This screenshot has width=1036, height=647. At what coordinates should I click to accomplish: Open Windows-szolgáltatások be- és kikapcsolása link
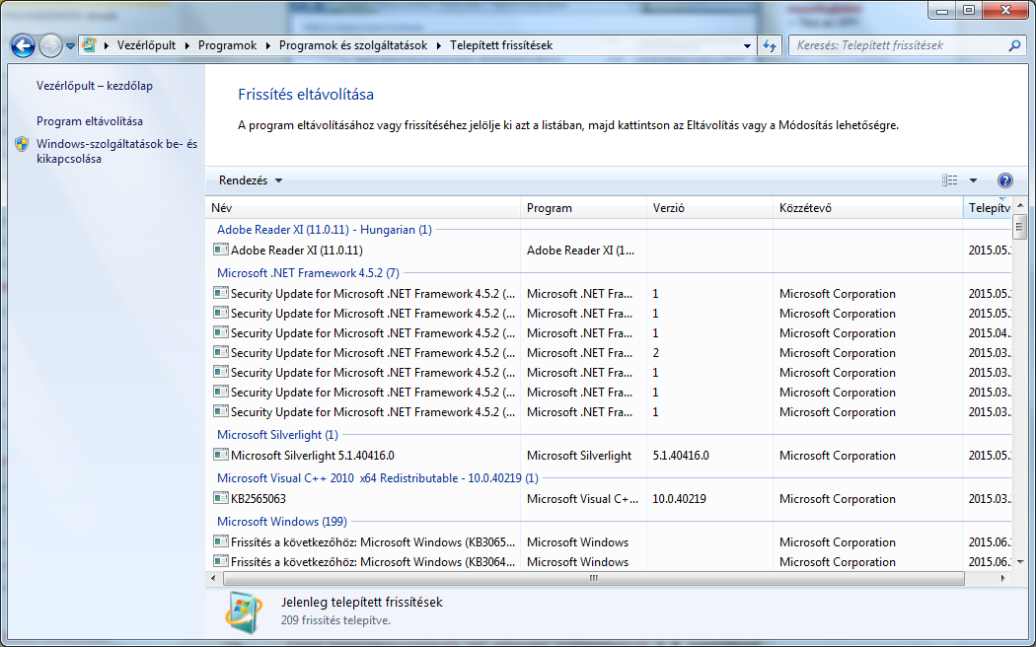click(x=117, y=151)
